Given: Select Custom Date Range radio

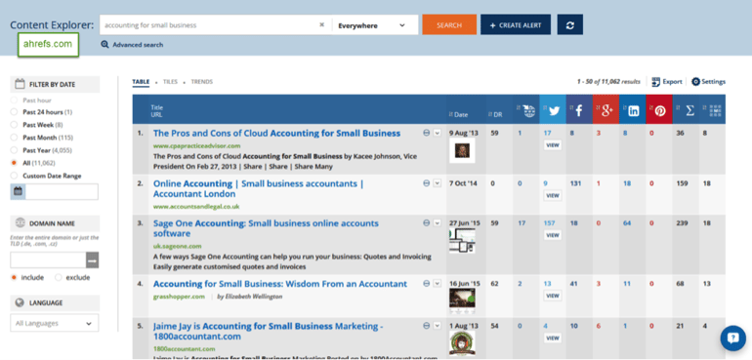Looking at the screenshot, I should pos(14,176).
